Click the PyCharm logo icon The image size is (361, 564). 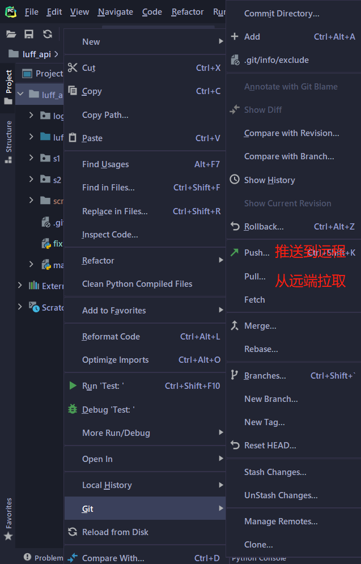pos(11,12)
